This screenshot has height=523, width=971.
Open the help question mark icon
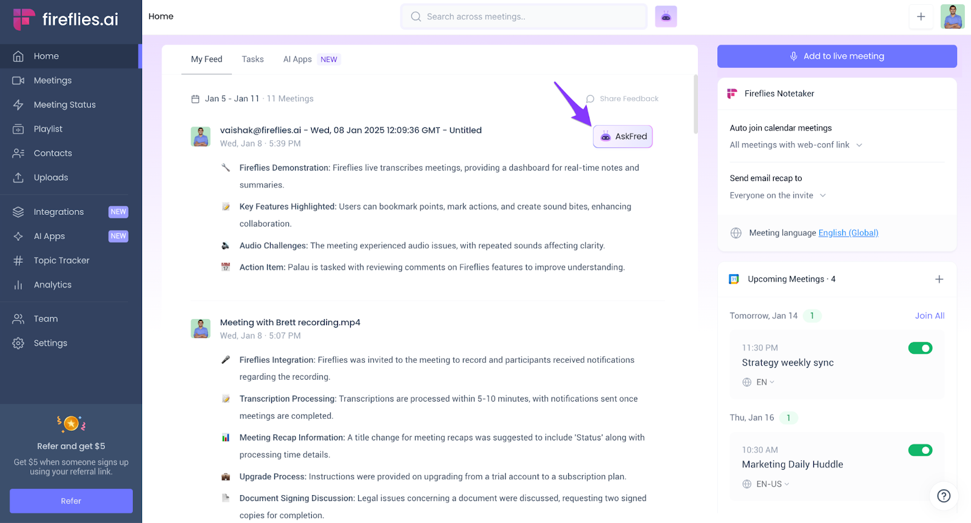(x=944, y=496)
